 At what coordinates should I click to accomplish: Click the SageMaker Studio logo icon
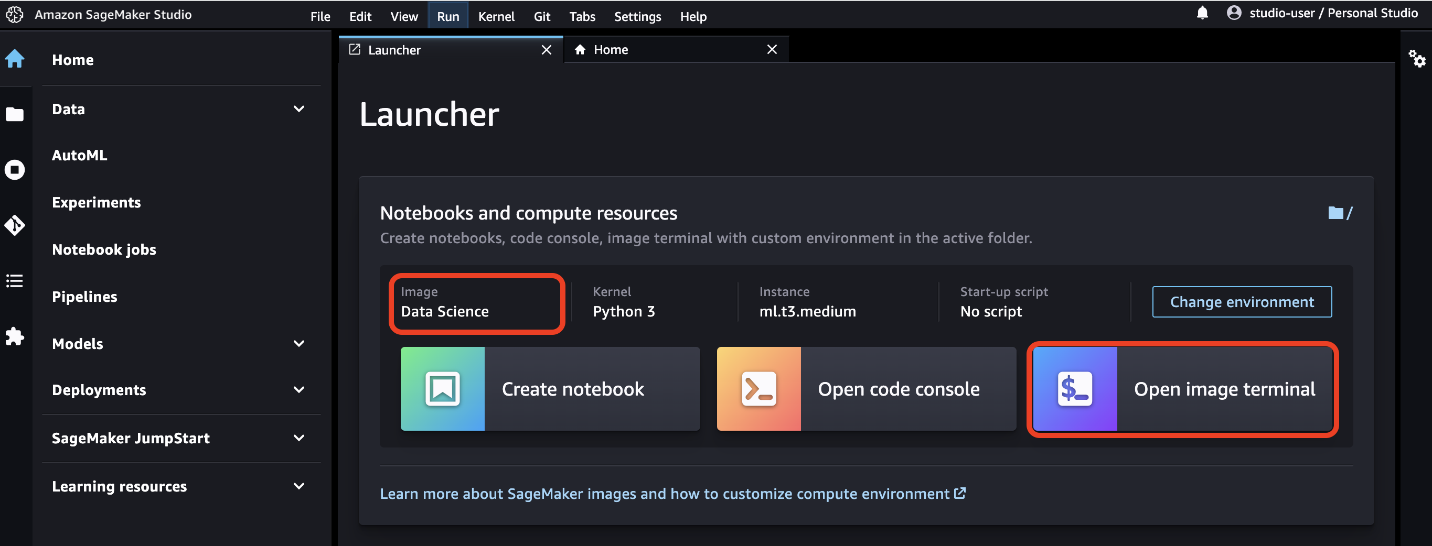coord(15,15)
